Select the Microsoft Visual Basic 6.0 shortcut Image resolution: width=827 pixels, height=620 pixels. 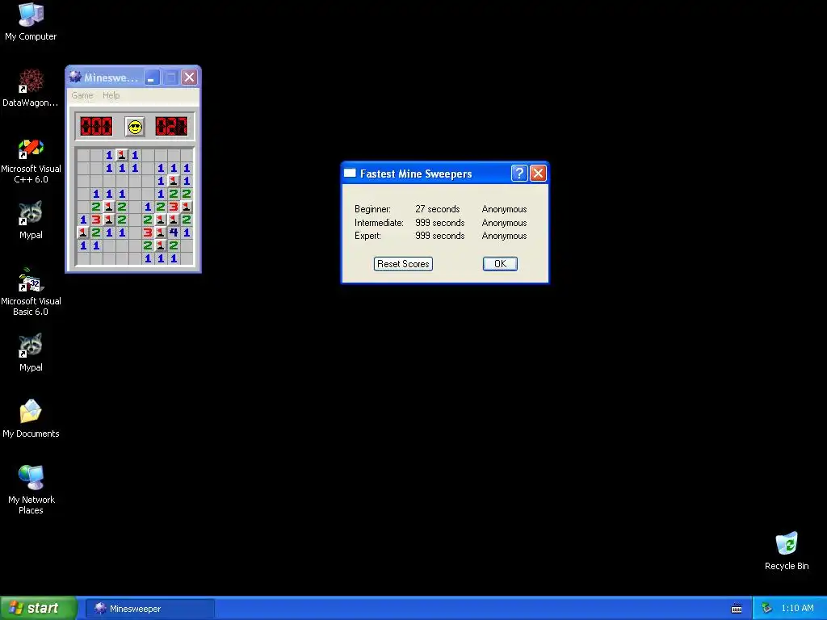(31, 292)
